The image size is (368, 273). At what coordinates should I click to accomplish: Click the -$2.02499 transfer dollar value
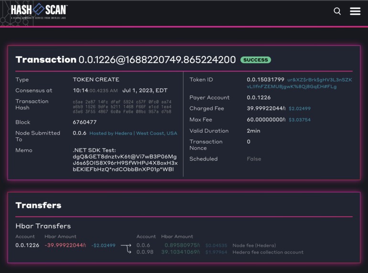click(x=103, y=245)
